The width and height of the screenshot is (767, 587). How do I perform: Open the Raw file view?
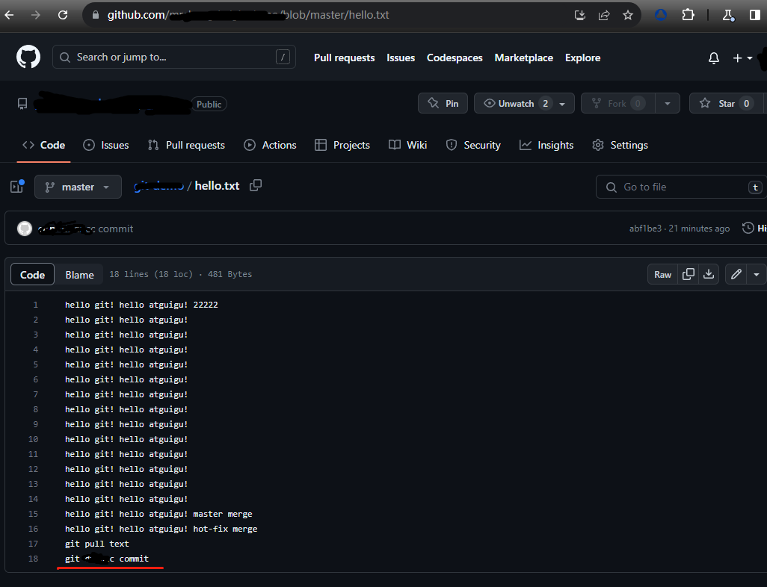coord(663,274)
